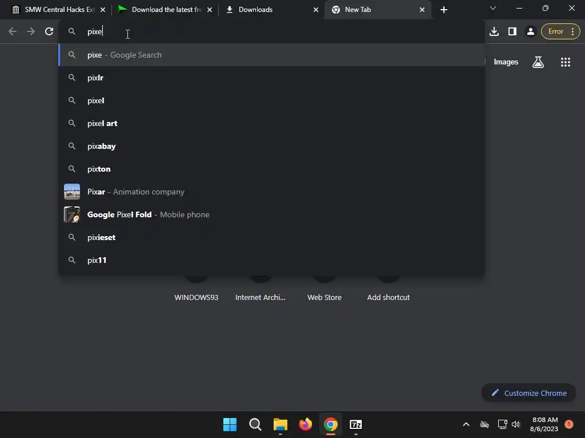Click the cloud sync tray icon
Screen dimensions: 585x438
tap(484, 424)
